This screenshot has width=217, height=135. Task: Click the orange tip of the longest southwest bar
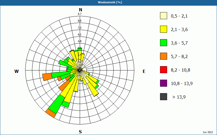(51, 113)
